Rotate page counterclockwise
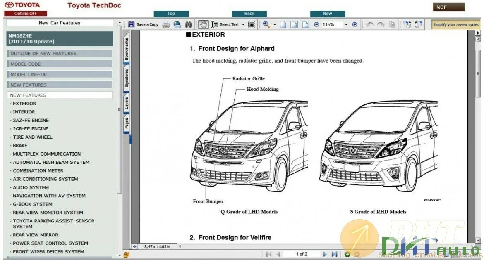The image size is (484, 260). coord(369,24)
